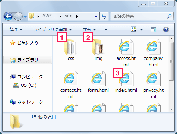Screen dimensions: 177x134
Task: Click the refresh button beside address bar
Action: coord(104,16)
